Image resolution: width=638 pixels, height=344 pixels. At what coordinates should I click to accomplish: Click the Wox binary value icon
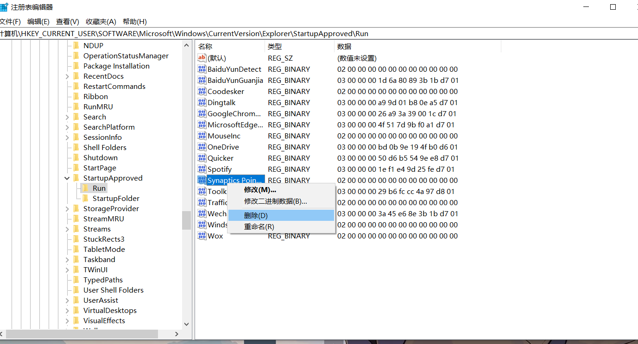pos(202,236)
